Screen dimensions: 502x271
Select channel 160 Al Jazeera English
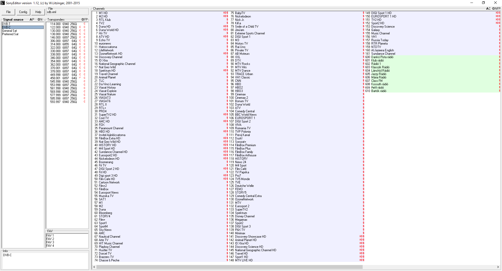[x=432, y=50]
